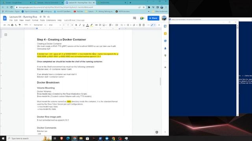The height and width of the screenshot is (141, 252).
Task: Add a comment from the toolbar
Action: [100, 25]
